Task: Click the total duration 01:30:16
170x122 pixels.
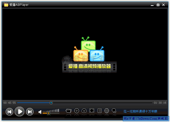Action: coord(160,103)
